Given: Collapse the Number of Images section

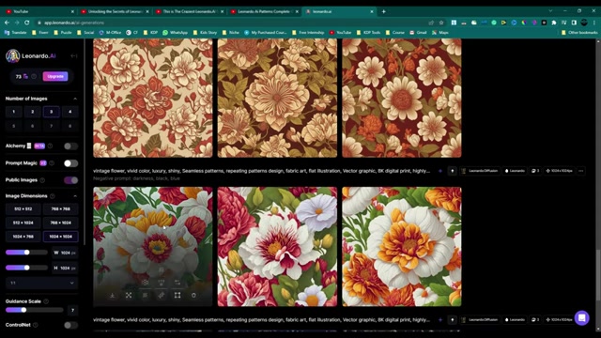Looking at the screenshot, I should pos(75,99).
